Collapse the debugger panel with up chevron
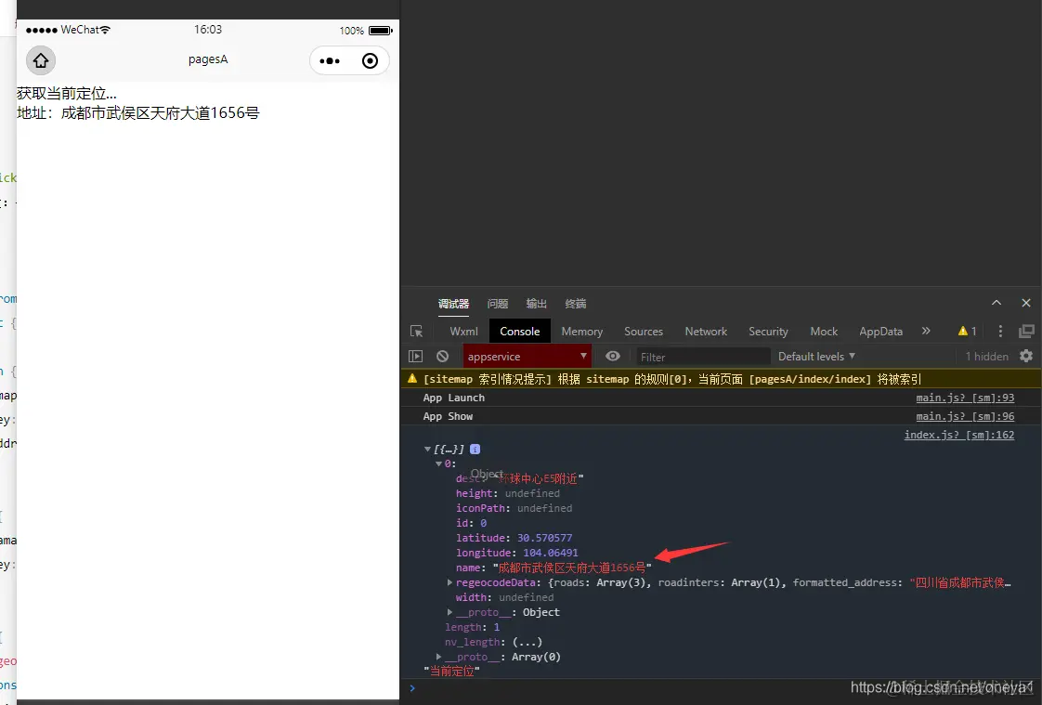Image resolution: width=1042 pixels, height=705 pixels. [996, 302]
